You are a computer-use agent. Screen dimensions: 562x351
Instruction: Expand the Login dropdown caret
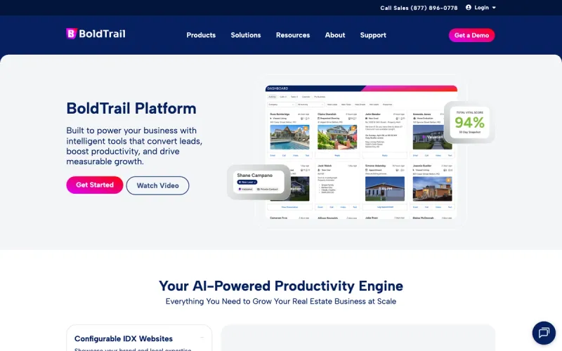click(494, 8)
